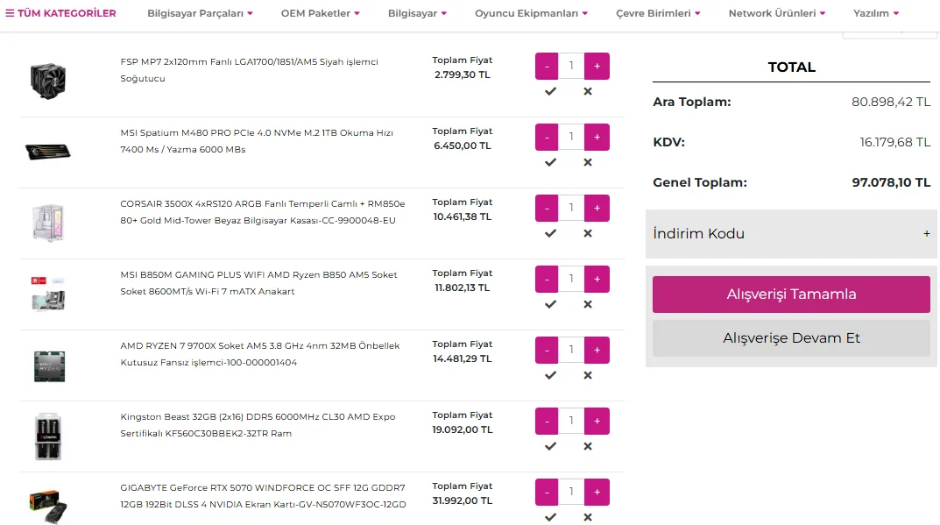Viewport: 940px width, 525px height.
Task: Select the Genel Toplam value 97.078,10 TL
Action: (x=891, y=182)
